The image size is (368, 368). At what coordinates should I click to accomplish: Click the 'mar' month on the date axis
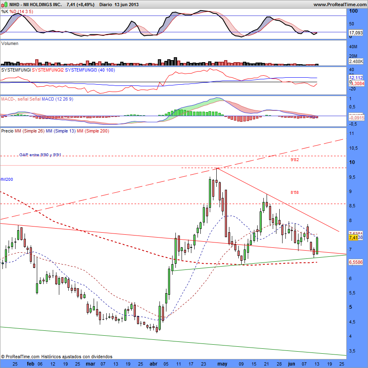click(91, 364)
